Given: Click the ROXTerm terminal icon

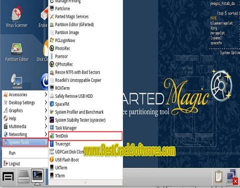Looking at the screenshot, I should click(52, 88).
